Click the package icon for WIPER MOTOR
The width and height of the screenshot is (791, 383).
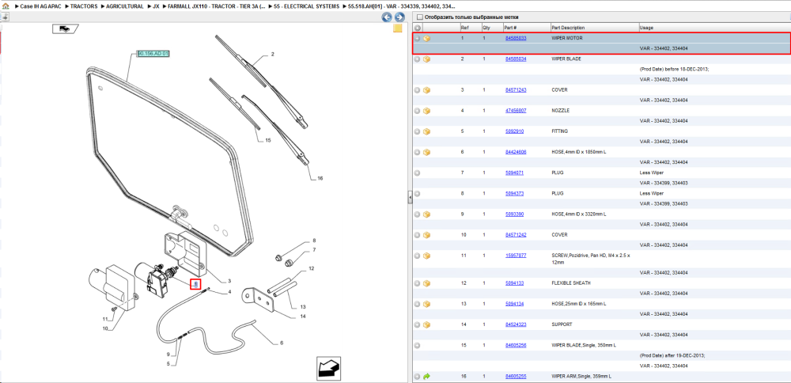coord(427,38)
